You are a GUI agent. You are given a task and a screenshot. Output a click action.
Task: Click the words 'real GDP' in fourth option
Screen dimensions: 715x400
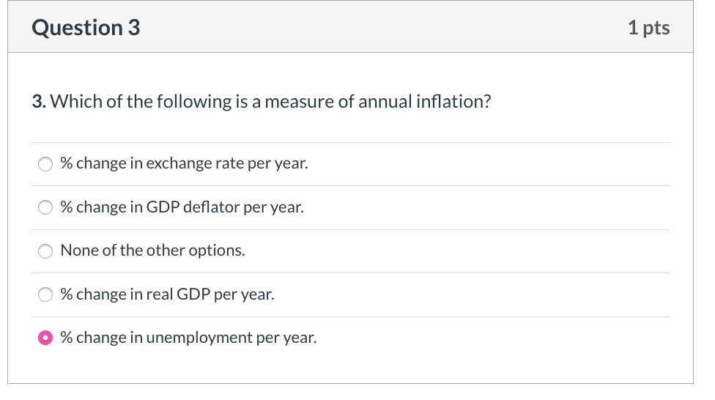click(x=178, y=295)
